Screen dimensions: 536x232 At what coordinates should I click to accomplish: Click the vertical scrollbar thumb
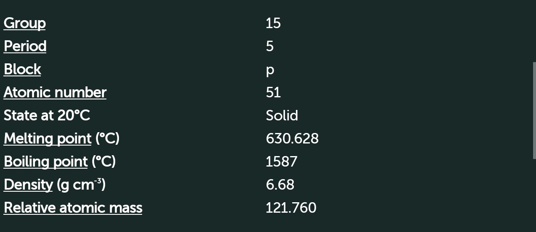[x=534, y=110]
